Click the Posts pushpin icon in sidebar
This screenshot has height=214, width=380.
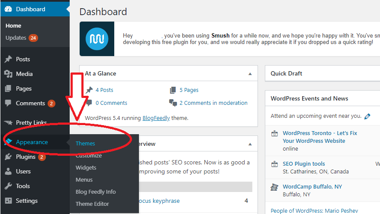pyautogui.click(x=8, y=59)
